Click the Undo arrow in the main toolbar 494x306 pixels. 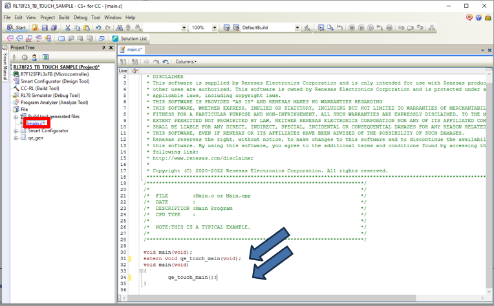tap(98, 28)
